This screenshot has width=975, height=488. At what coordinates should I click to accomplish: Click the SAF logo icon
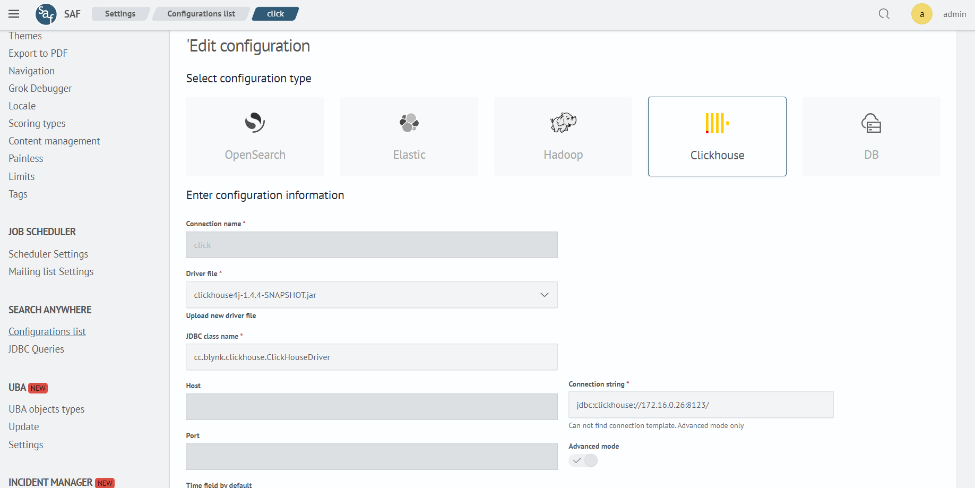[x=46, y=14]
